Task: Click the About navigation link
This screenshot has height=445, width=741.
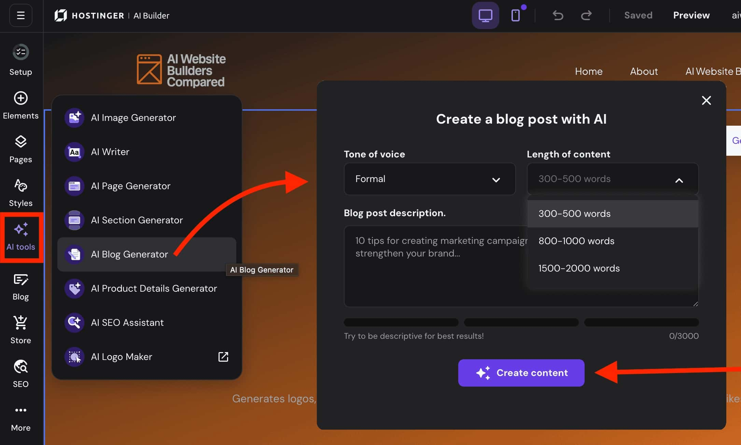Action: [644, 71]
